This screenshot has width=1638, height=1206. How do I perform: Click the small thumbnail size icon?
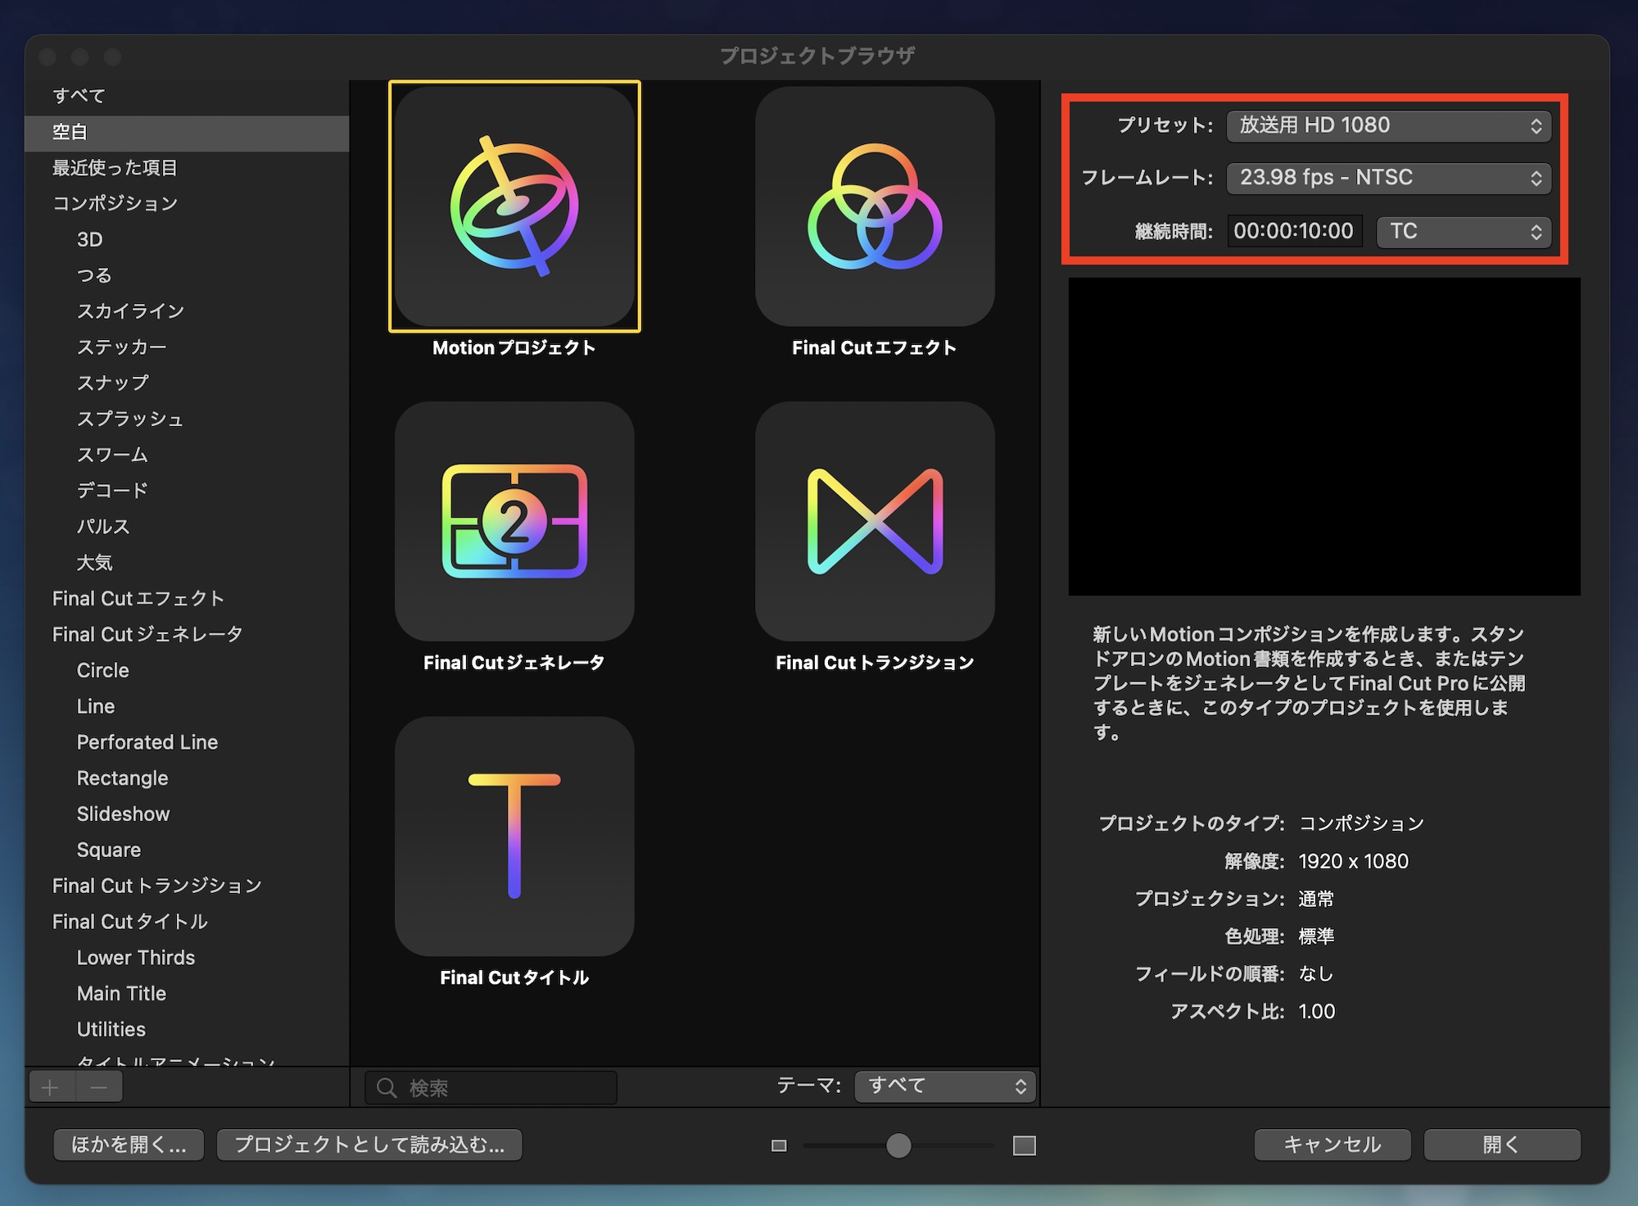click(x=778, y=1145)
